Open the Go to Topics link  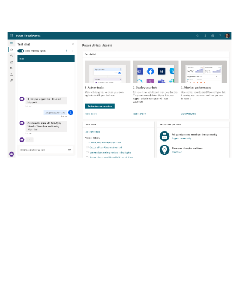click(x=91, y=113)
